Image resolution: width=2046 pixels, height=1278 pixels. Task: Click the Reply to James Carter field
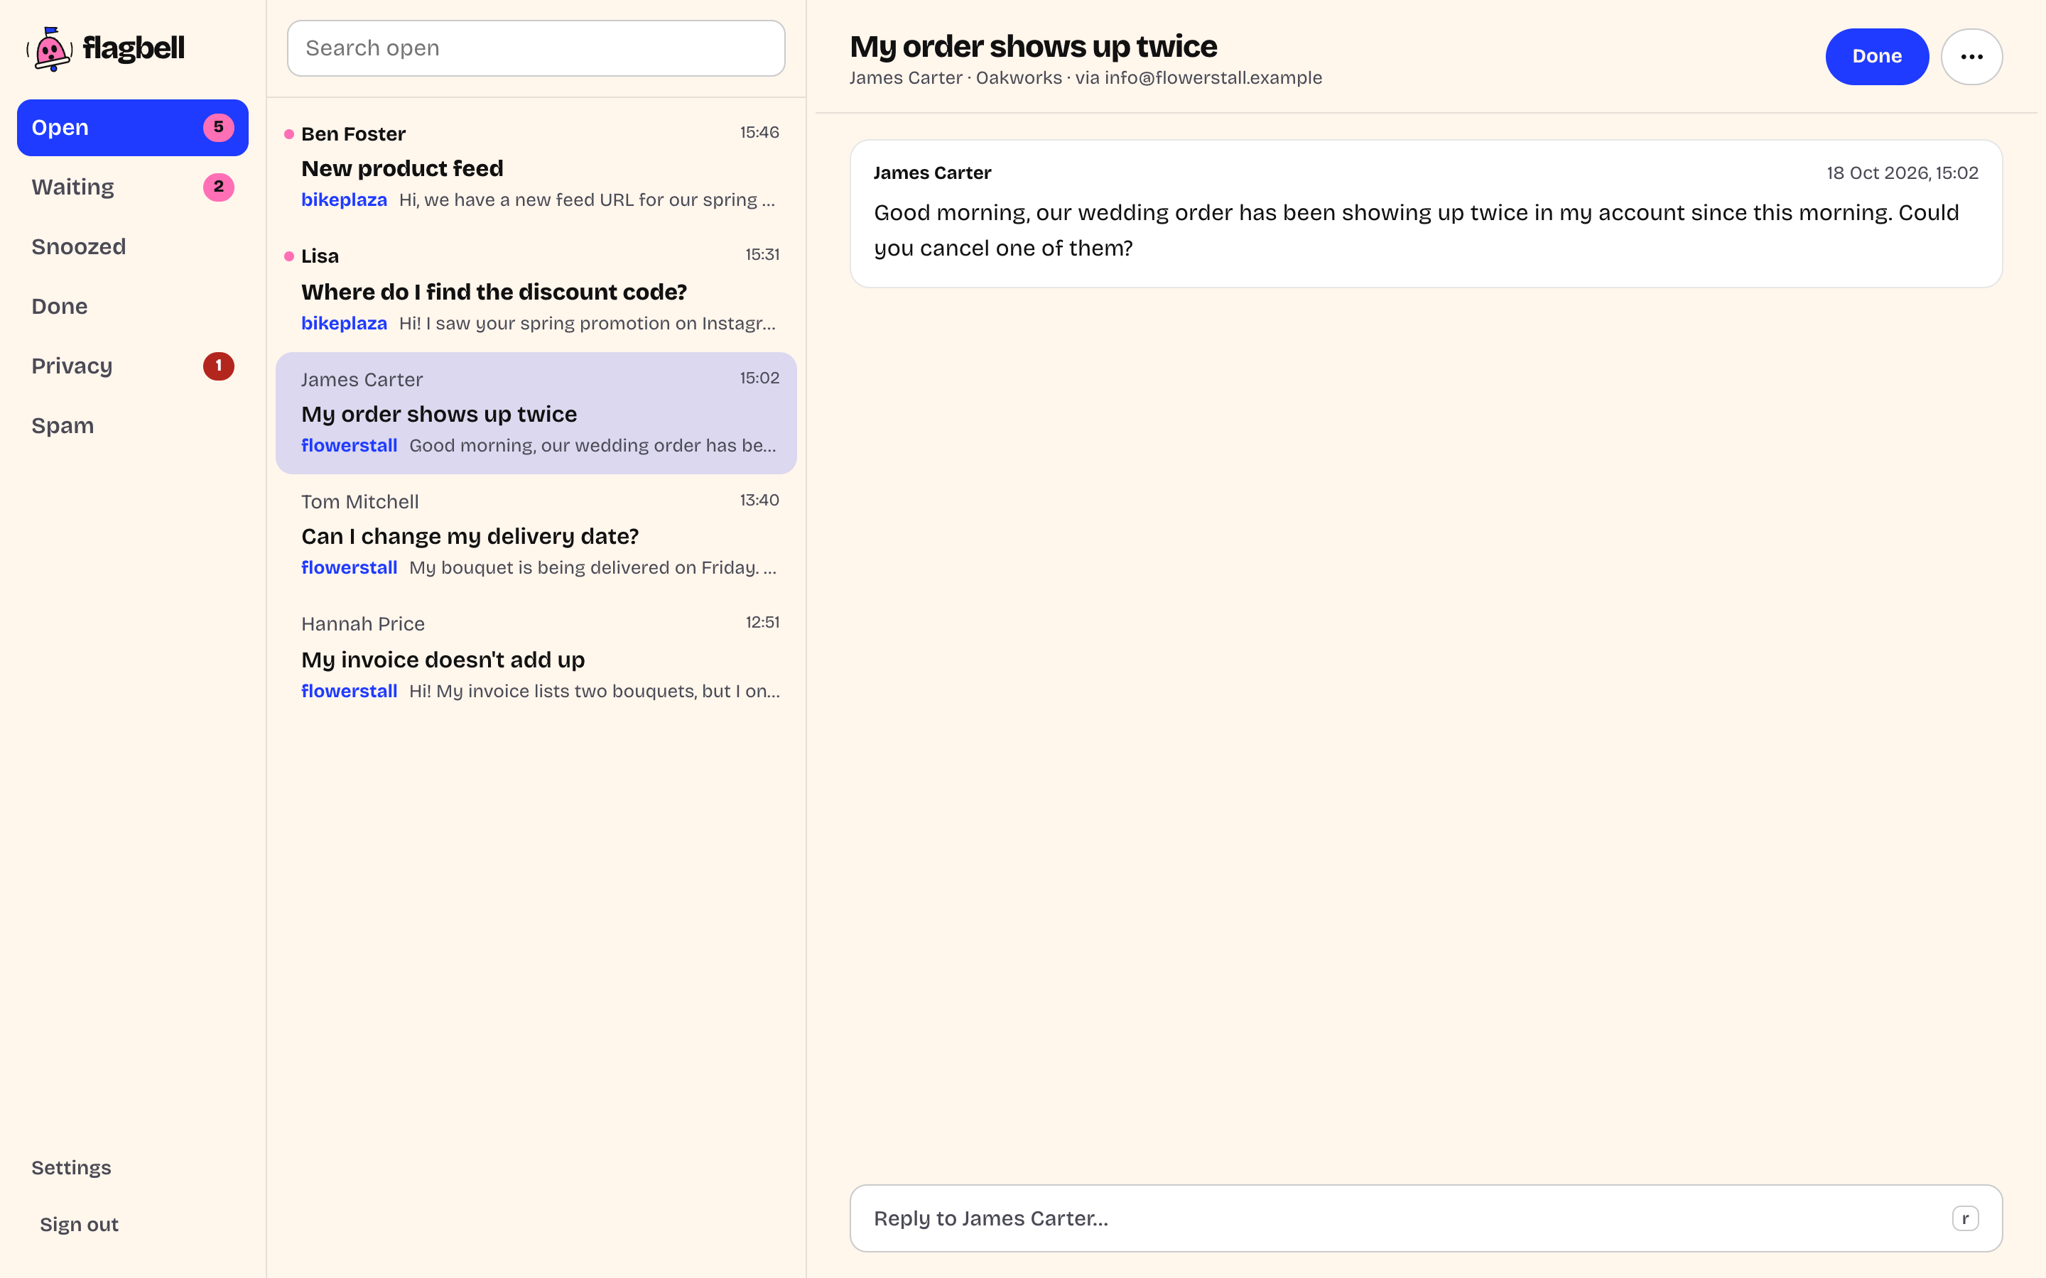tap(1425, 1218)
